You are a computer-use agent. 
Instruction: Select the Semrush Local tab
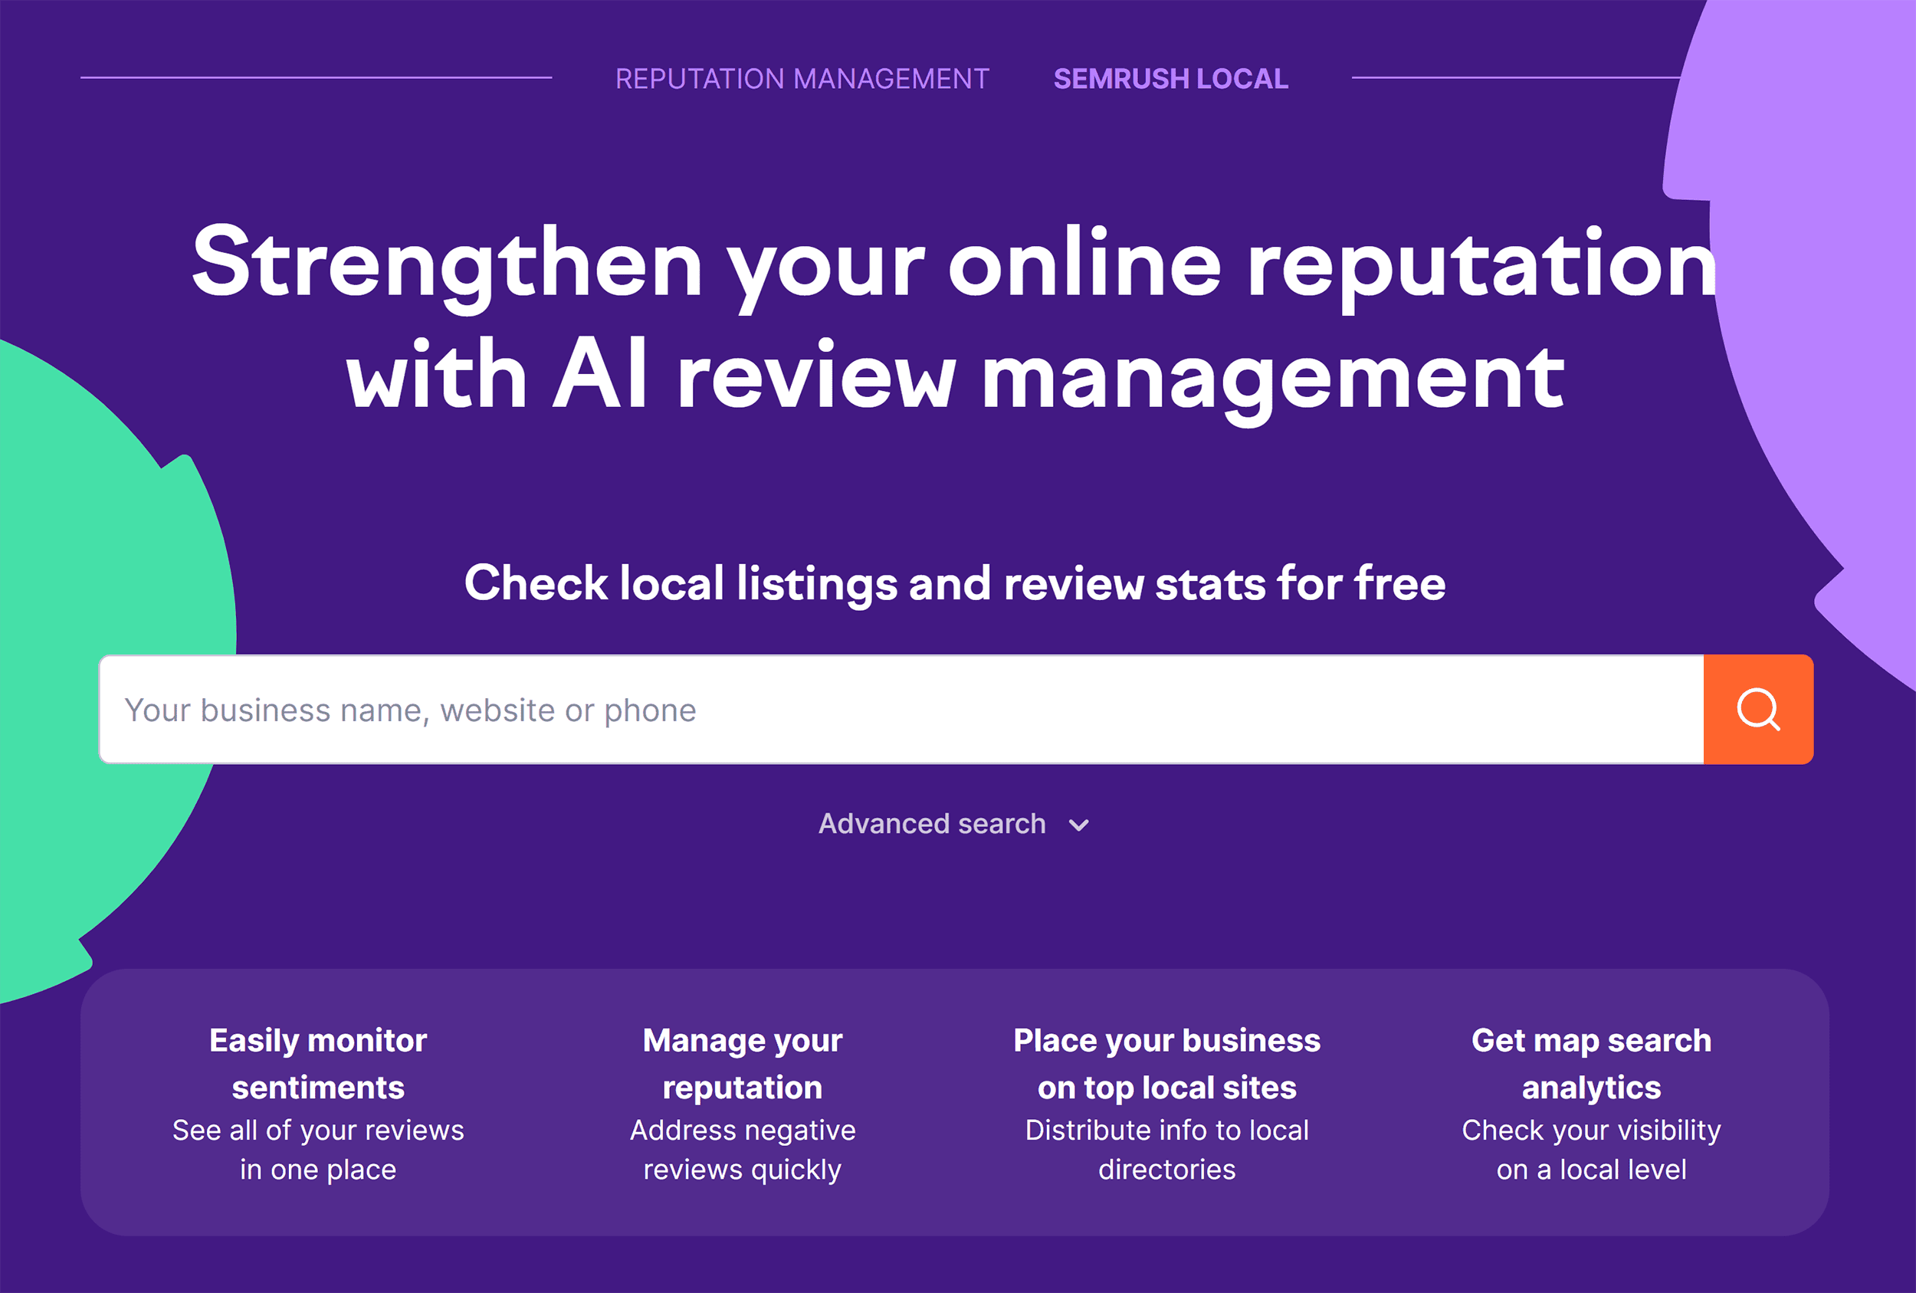pos(1170,78)
